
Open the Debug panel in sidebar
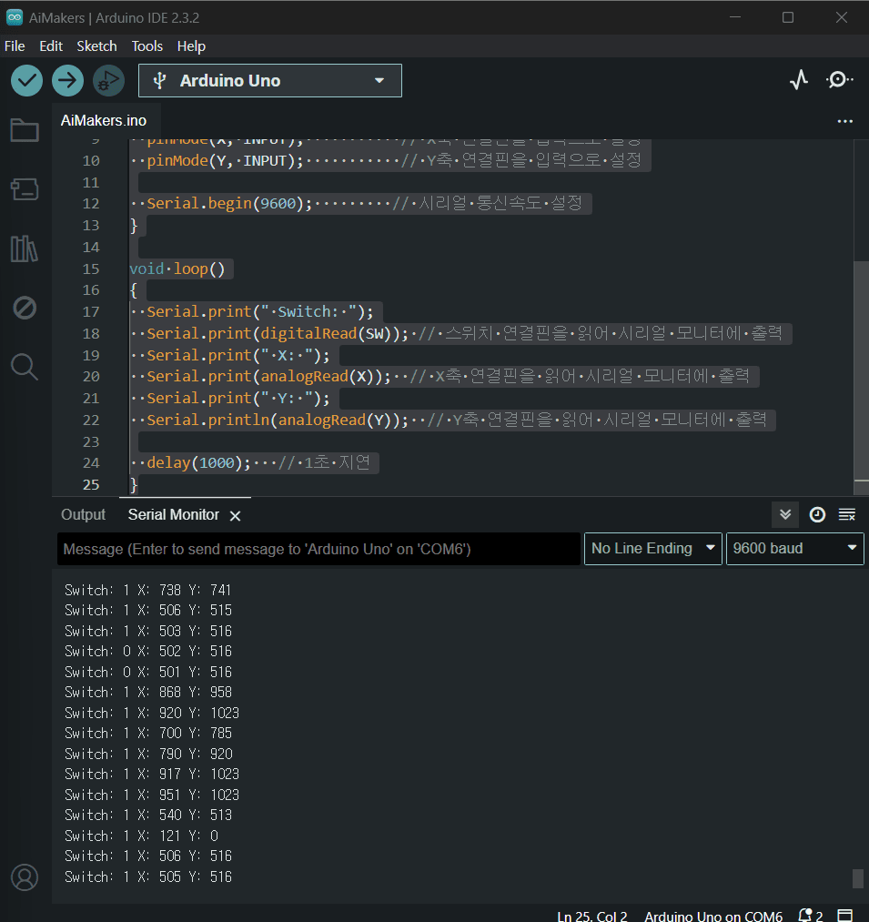point(25,308)
